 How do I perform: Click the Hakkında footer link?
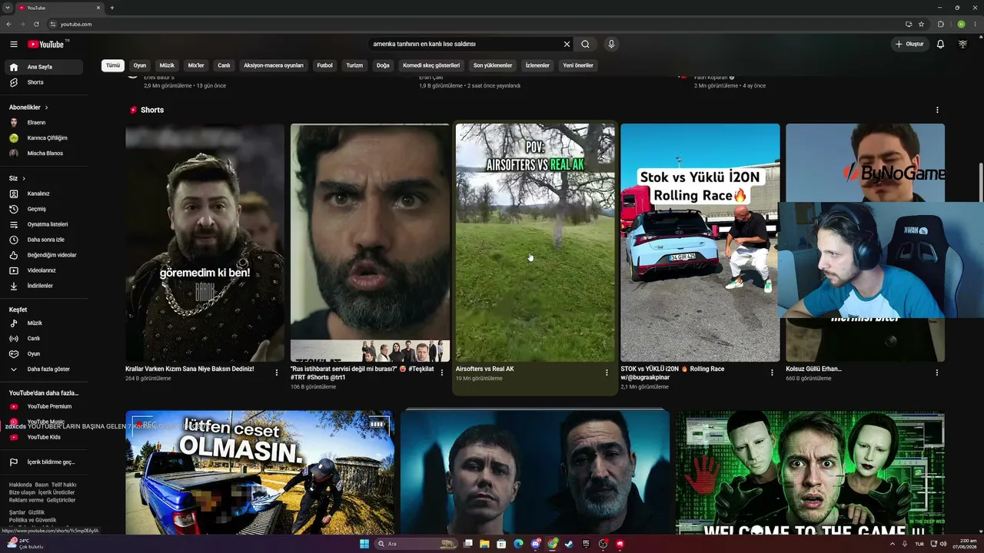pyautogui.click(x=21, y=485)
